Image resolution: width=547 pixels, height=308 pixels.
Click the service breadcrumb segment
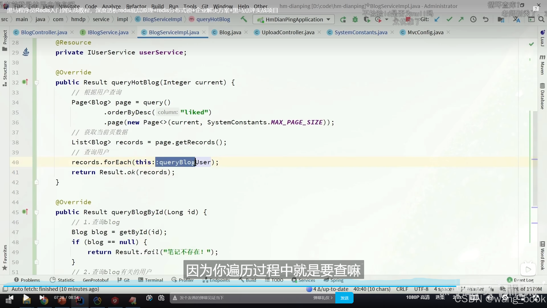click(101, 19)
